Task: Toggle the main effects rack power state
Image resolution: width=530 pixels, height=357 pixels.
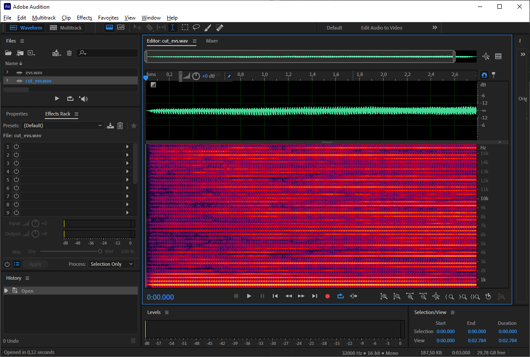Action: coord(7,264)
